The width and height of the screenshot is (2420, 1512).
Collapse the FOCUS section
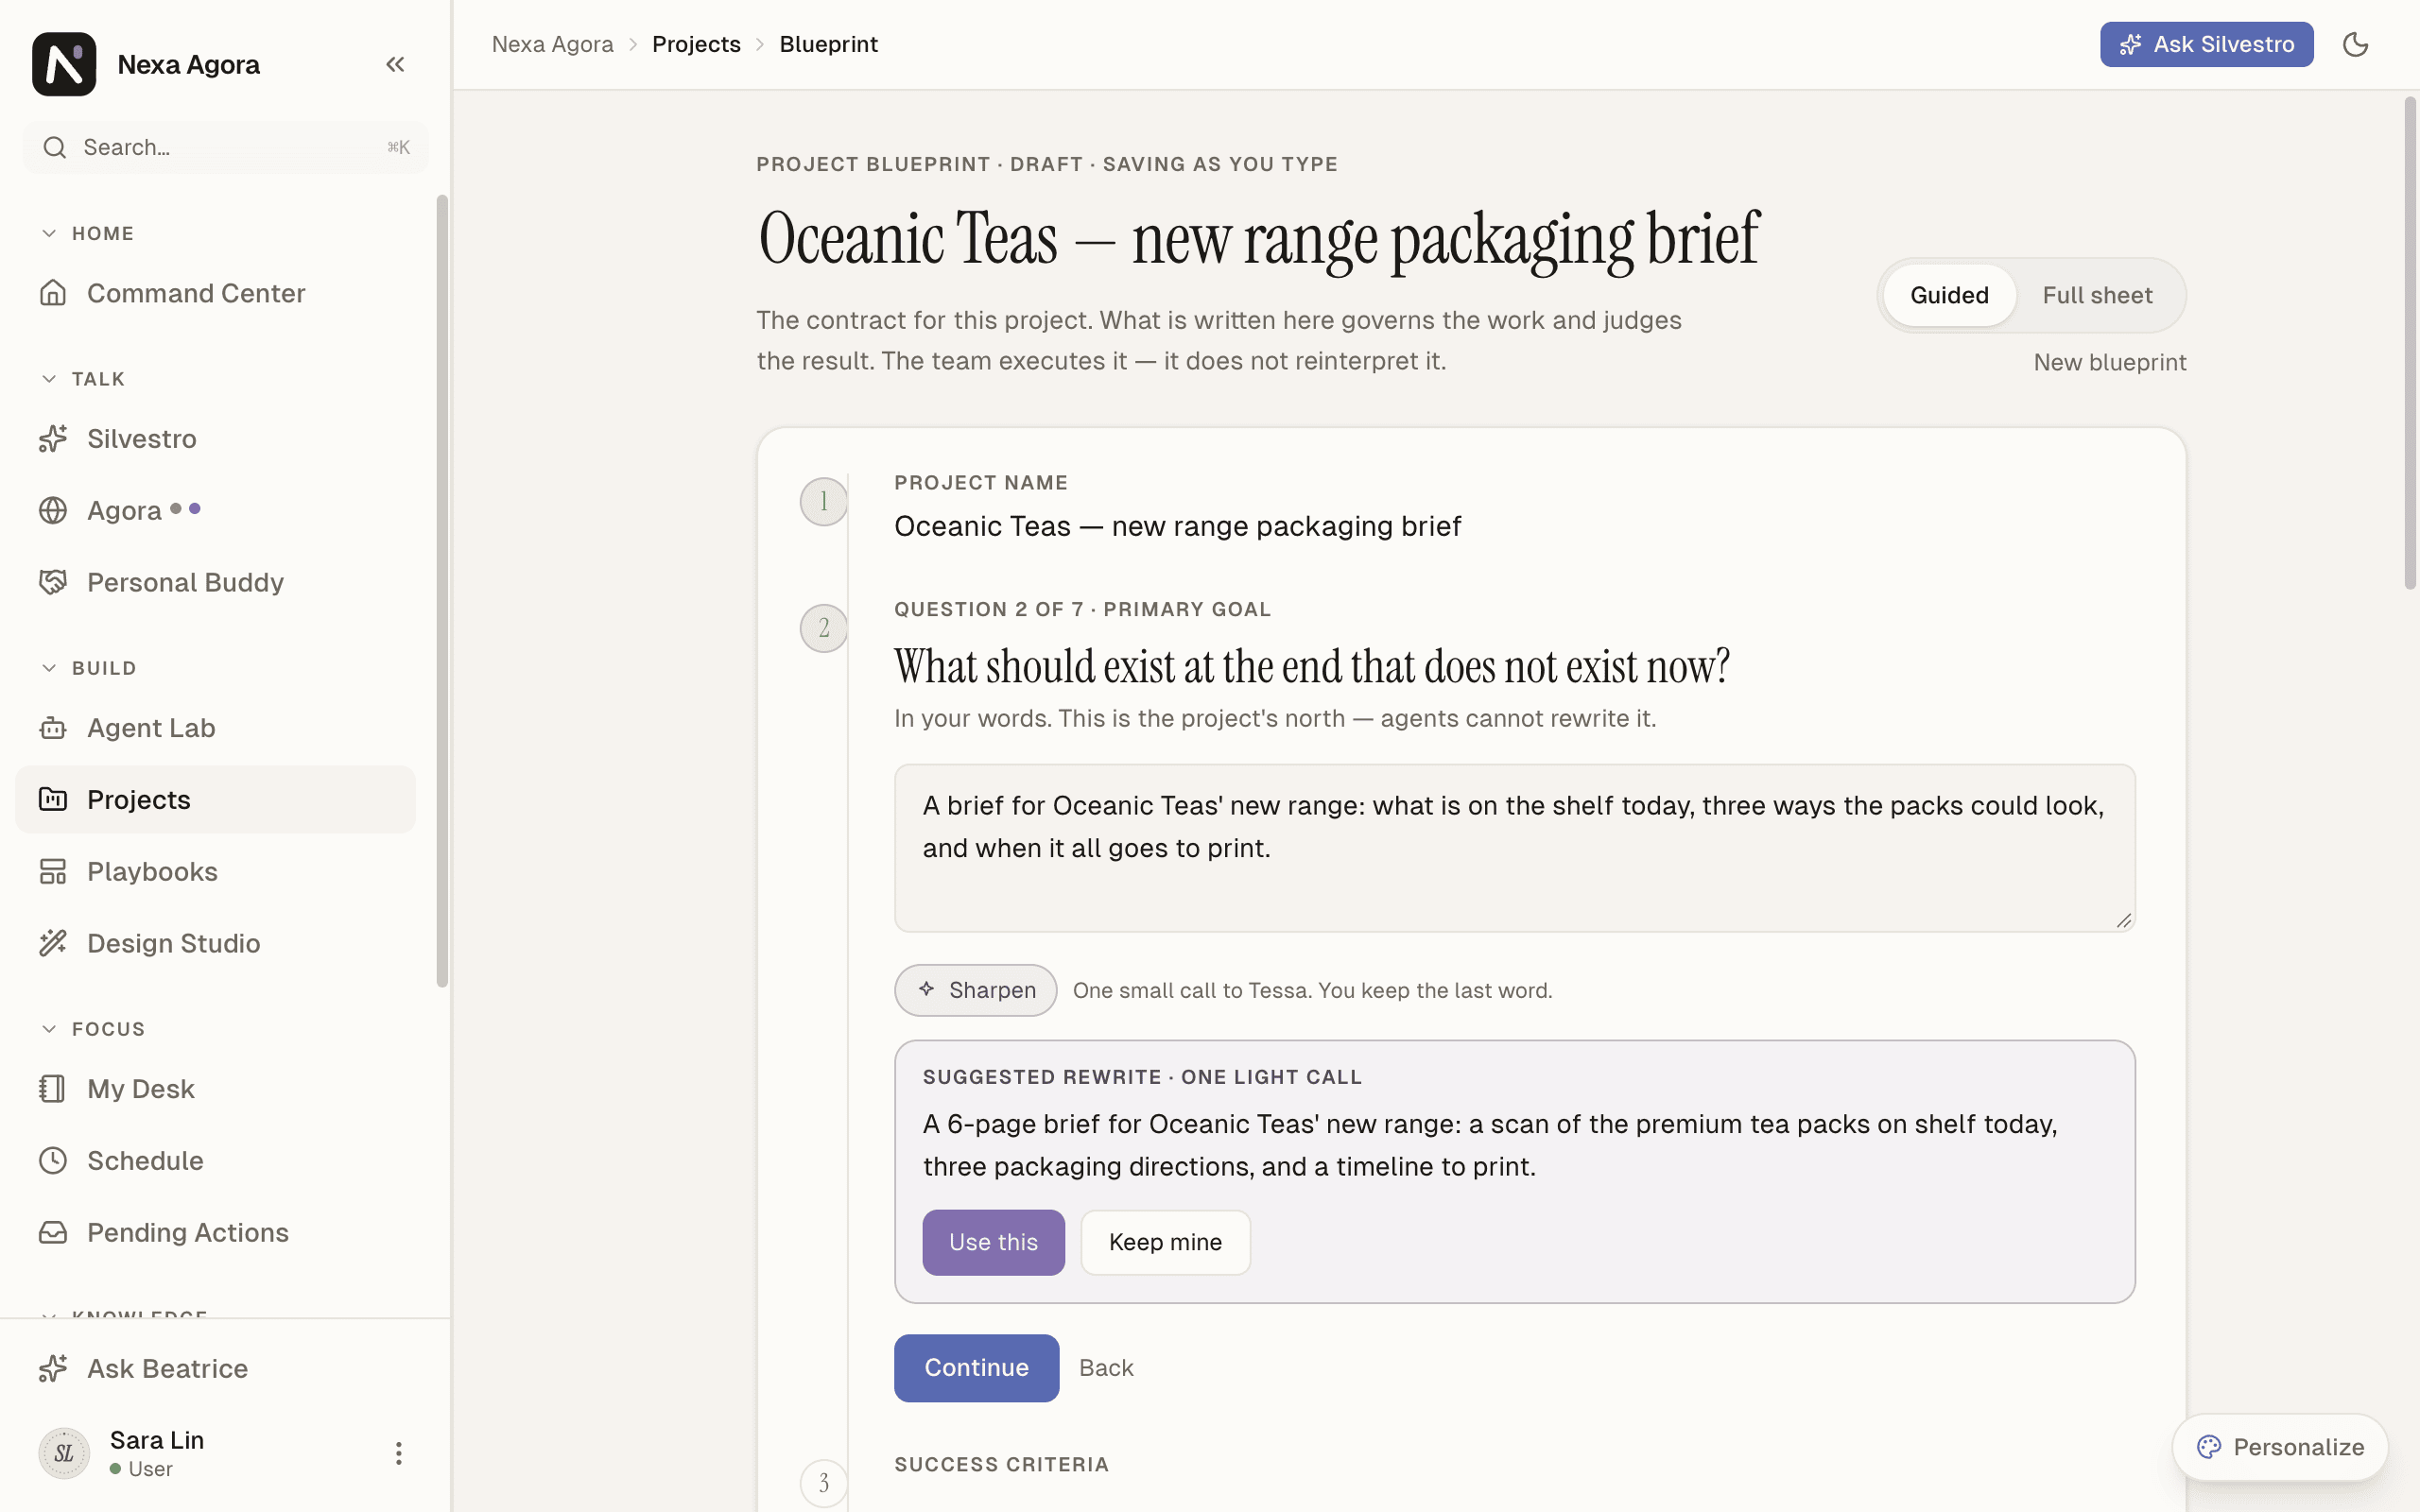click(49, 1029)
